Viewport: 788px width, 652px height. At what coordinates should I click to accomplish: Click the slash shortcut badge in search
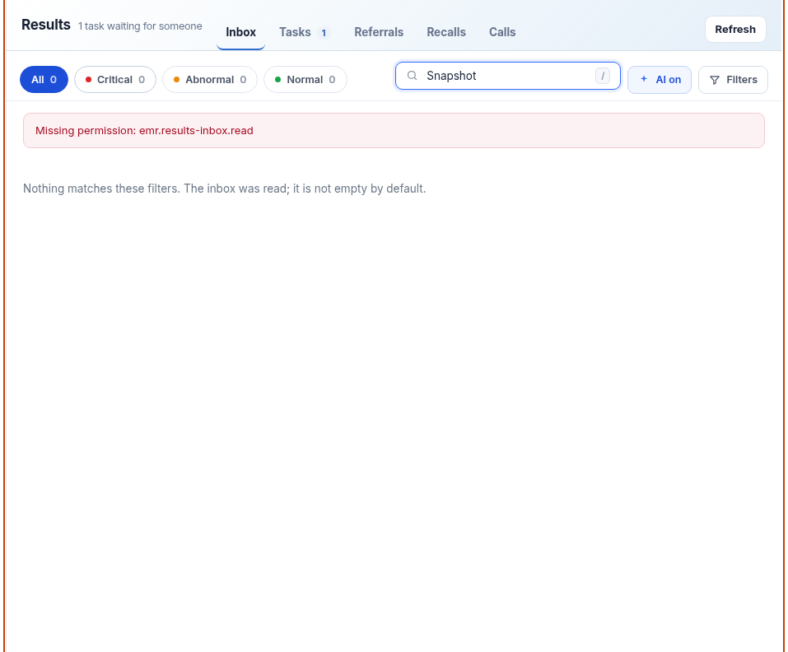[603, 76]
